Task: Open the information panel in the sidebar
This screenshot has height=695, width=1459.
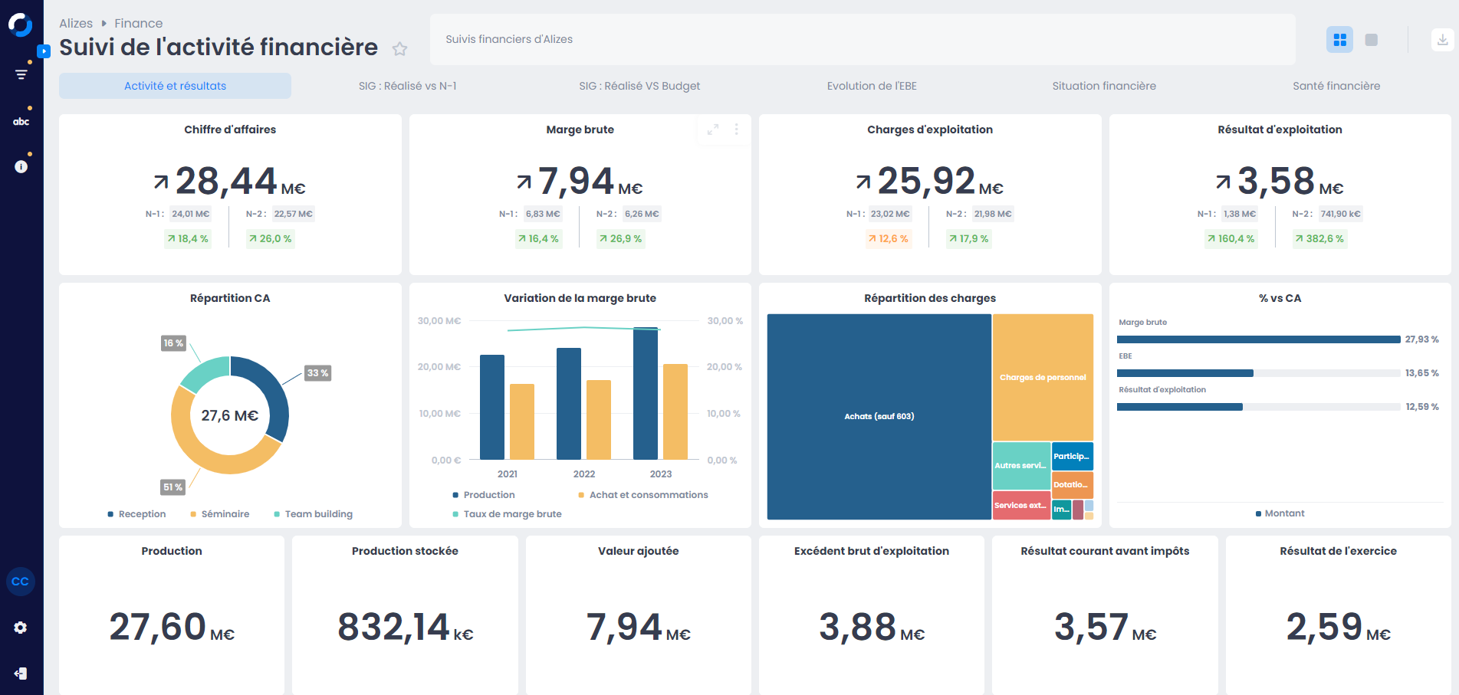Action: click(21, 166)
